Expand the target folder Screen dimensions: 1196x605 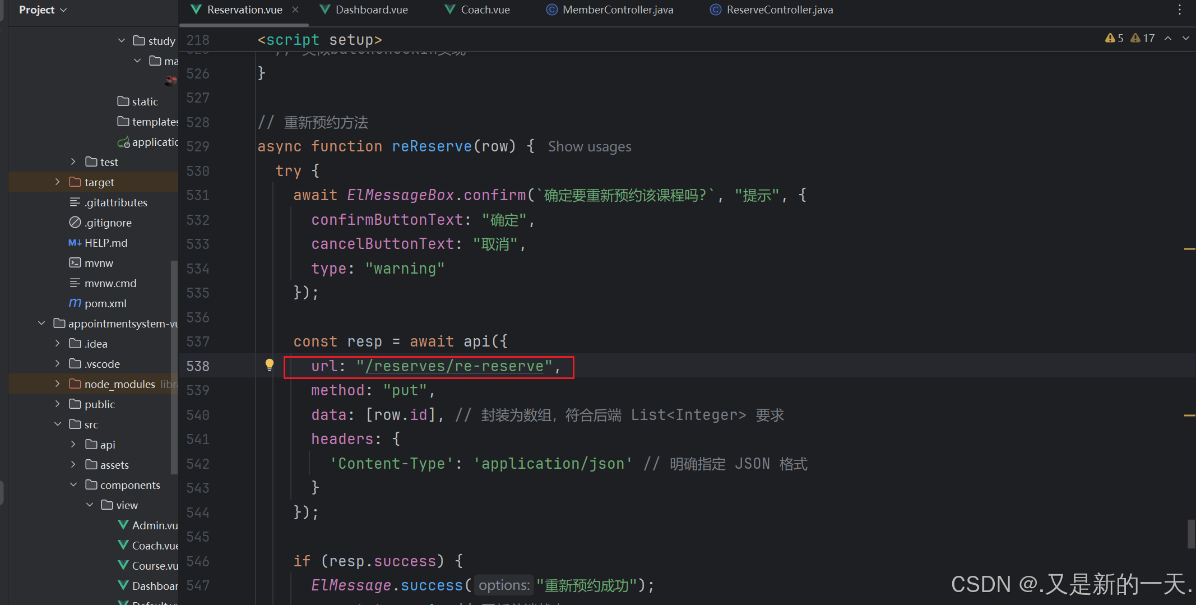tap(58, 182)
